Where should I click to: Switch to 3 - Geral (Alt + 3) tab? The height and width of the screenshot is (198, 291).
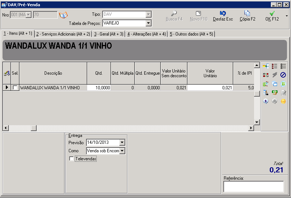click(x=109, y=34)
